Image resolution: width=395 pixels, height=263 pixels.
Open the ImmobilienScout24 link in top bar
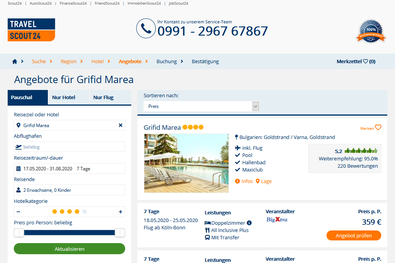click(x=144, y=3)
